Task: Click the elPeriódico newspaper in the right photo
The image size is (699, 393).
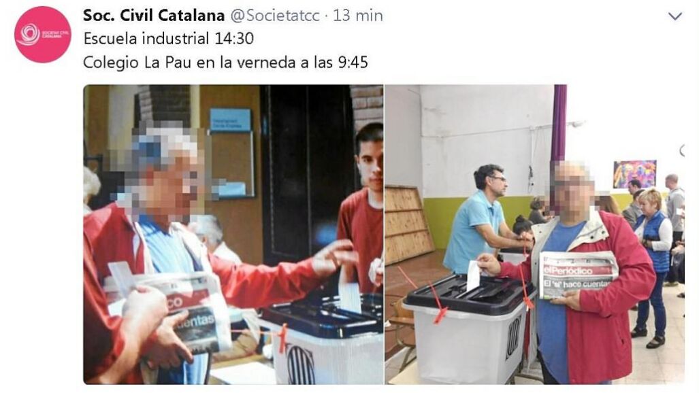Action: (x=579, y=275)
